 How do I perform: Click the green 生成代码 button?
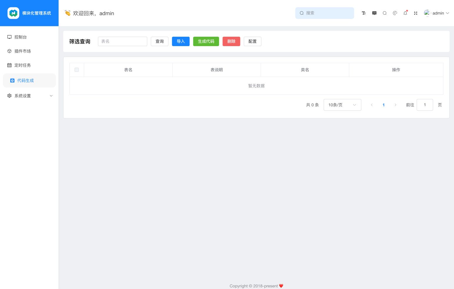pos(206,41)
